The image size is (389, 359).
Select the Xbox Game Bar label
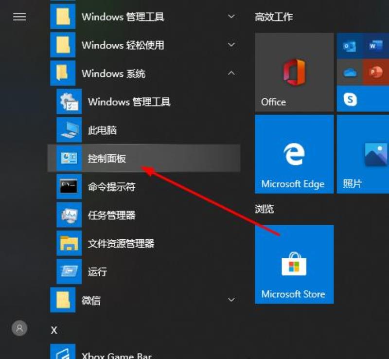(117, 356)
